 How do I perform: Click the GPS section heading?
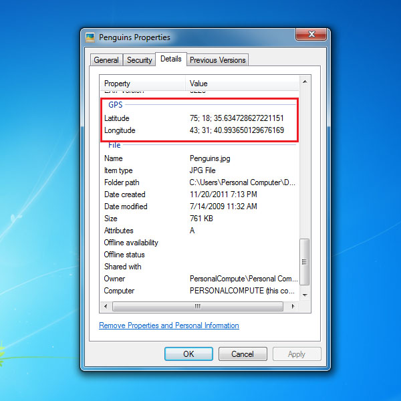[116, 105]
